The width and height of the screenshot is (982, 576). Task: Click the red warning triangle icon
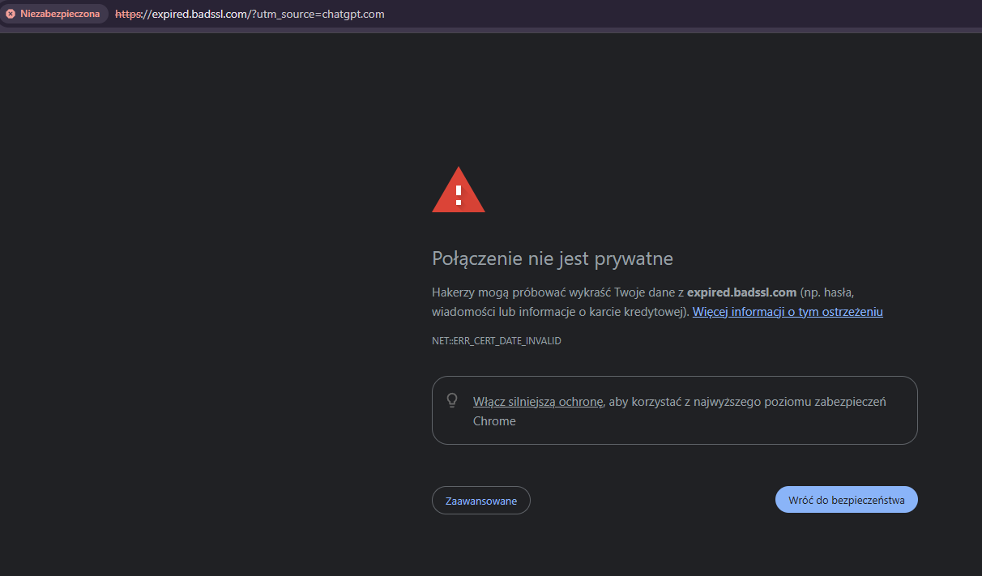tap(459, 190)
